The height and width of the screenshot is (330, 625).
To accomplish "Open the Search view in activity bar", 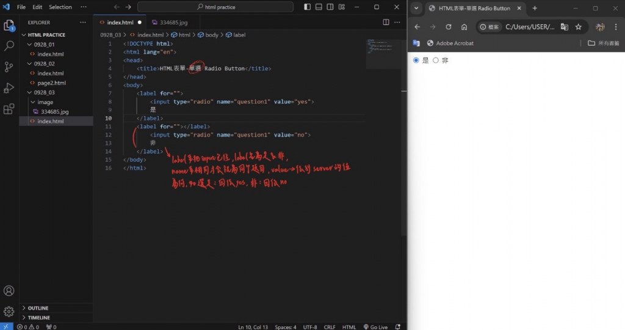I will [9, 46].
